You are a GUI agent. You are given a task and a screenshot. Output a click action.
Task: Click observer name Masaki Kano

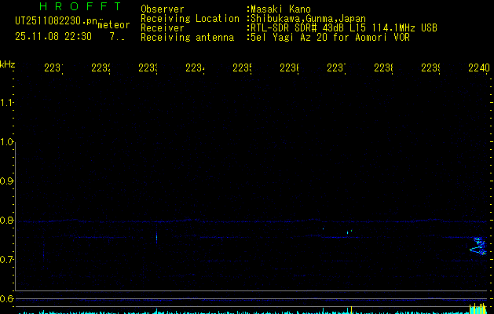click(280, 9)
